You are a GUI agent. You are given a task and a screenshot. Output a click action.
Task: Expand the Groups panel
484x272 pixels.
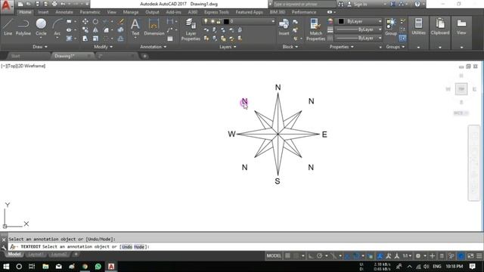(396, 47)
